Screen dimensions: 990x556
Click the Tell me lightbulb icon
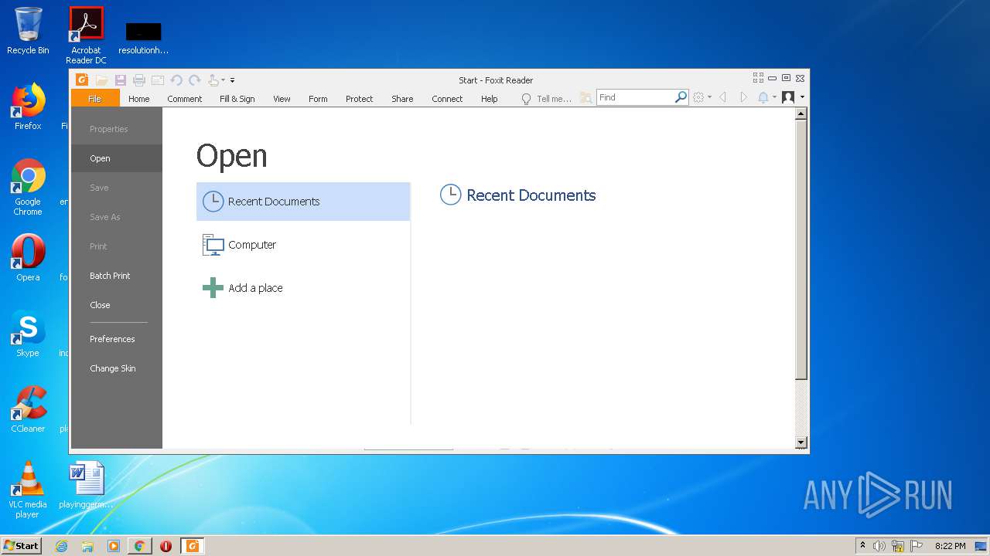click(x=527, y=98)
